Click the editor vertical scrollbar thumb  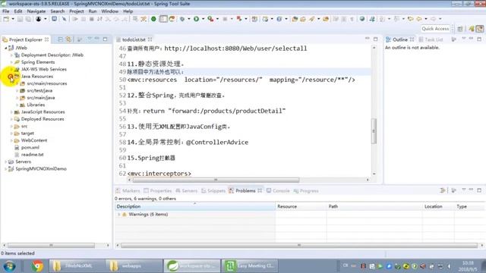[x=374, y=131]
